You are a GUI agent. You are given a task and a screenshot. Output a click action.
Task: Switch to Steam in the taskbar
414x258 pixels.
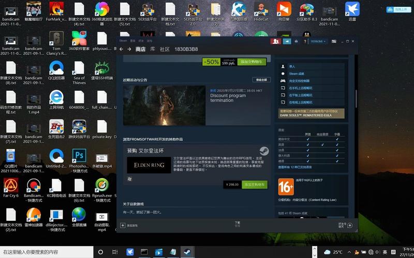tap(188, 252)
